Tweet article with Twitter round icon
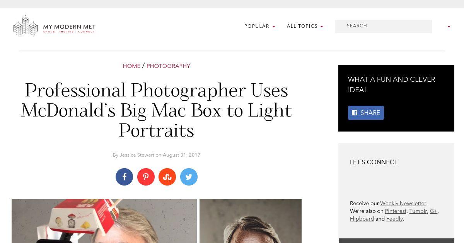Image resolution: width=464 pixels, height=243 pixels. tap(189, 177)
